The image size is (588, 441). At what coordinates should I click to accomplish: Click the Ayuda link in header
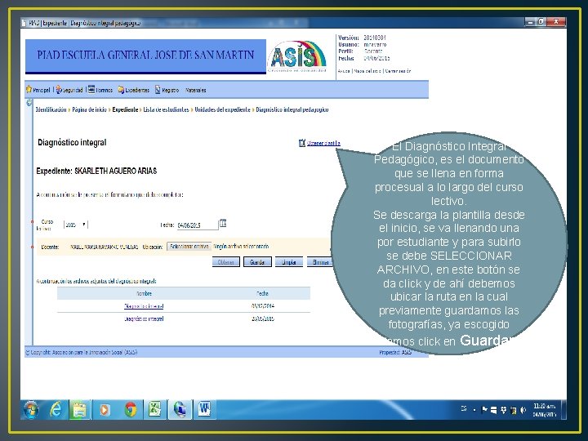(x=344, y=71)
